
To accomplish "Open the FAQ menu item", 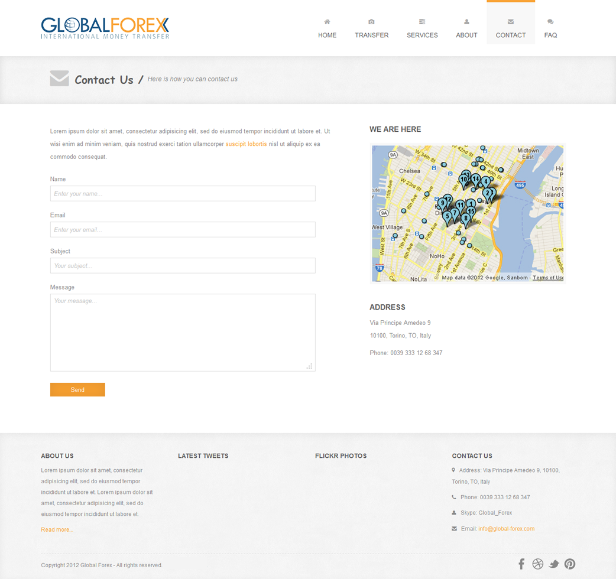I will point(550,35).
